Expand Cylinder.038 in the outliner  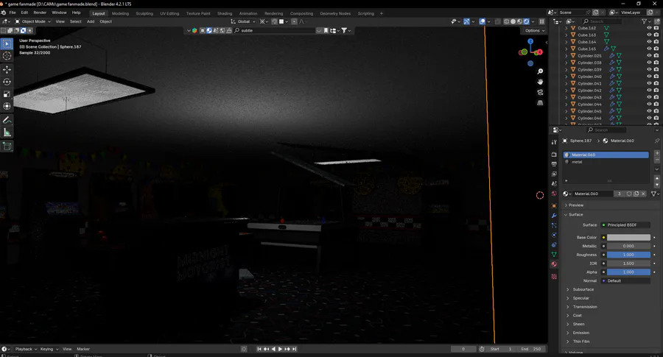[x=566, y=63]
